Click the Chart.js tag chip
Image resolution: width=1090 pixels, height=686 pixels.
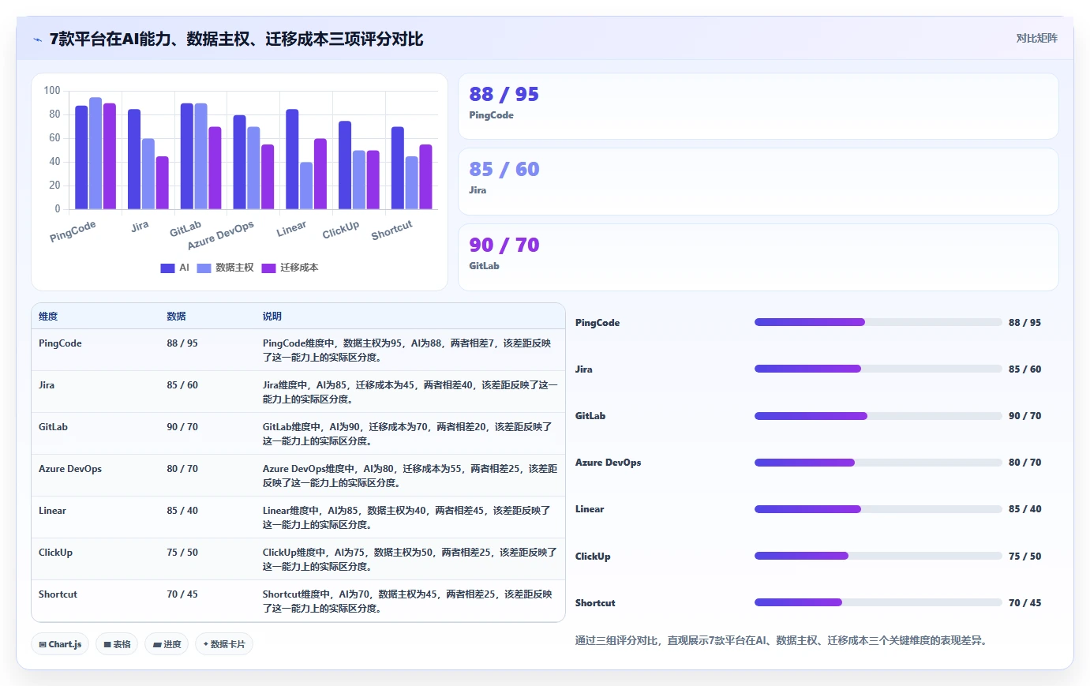point(60,644)
